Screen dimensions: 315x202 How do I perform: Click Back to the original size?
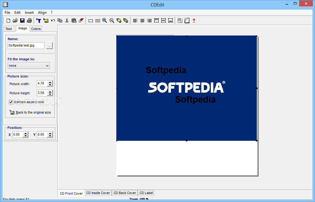pyautogui.click(x=30, y=112)
